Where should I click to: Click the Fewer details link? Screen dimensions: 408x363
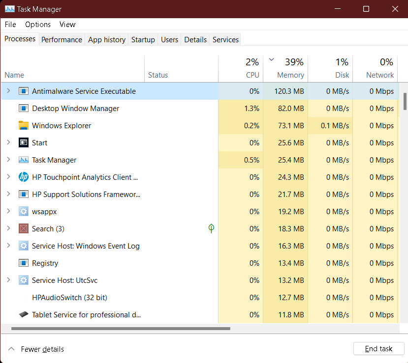42,349
